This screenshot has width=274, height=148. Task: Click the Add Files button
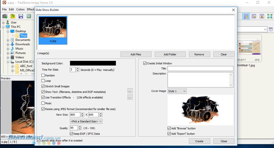click(x=136, y=54)
